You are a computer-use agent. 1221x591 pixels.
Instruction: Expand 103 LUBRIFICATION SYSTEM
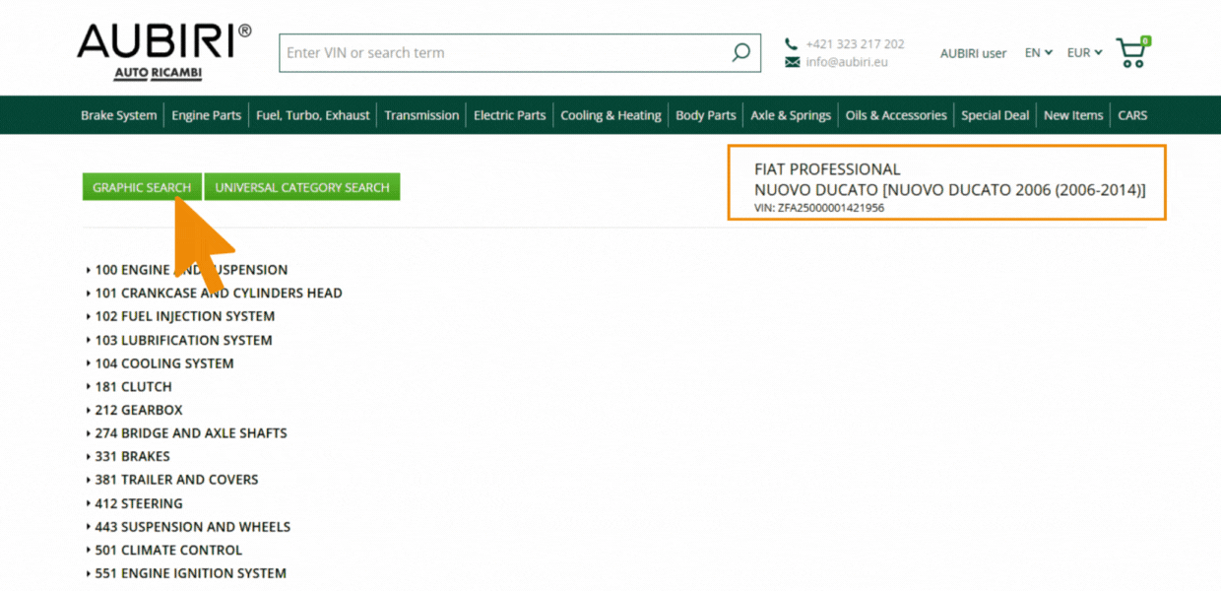[x=179, y=340]
